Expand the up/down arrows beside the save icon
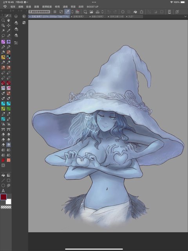 [x=103, y=12]
